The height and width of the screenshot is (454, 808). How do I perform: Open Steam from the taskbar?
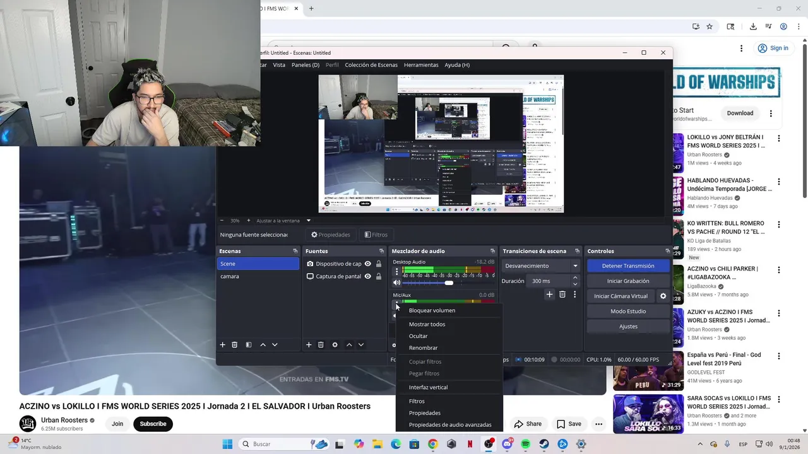(544, 444)
